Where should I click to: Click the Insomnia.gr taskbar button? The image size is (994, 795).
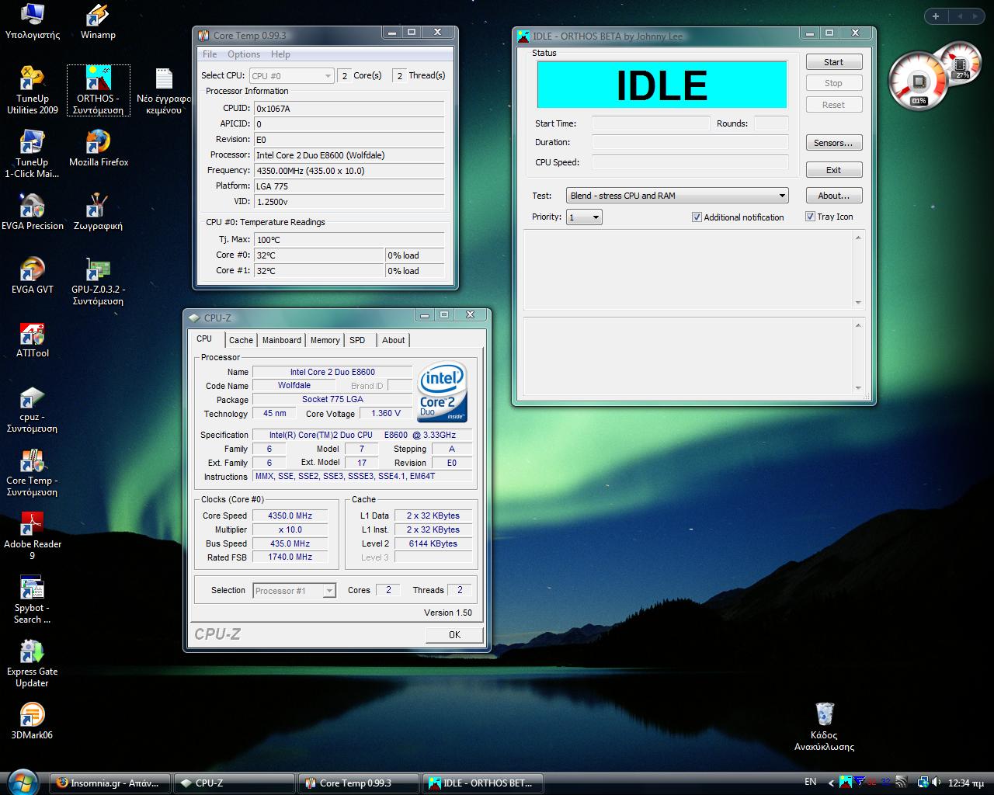click(109, 783)
